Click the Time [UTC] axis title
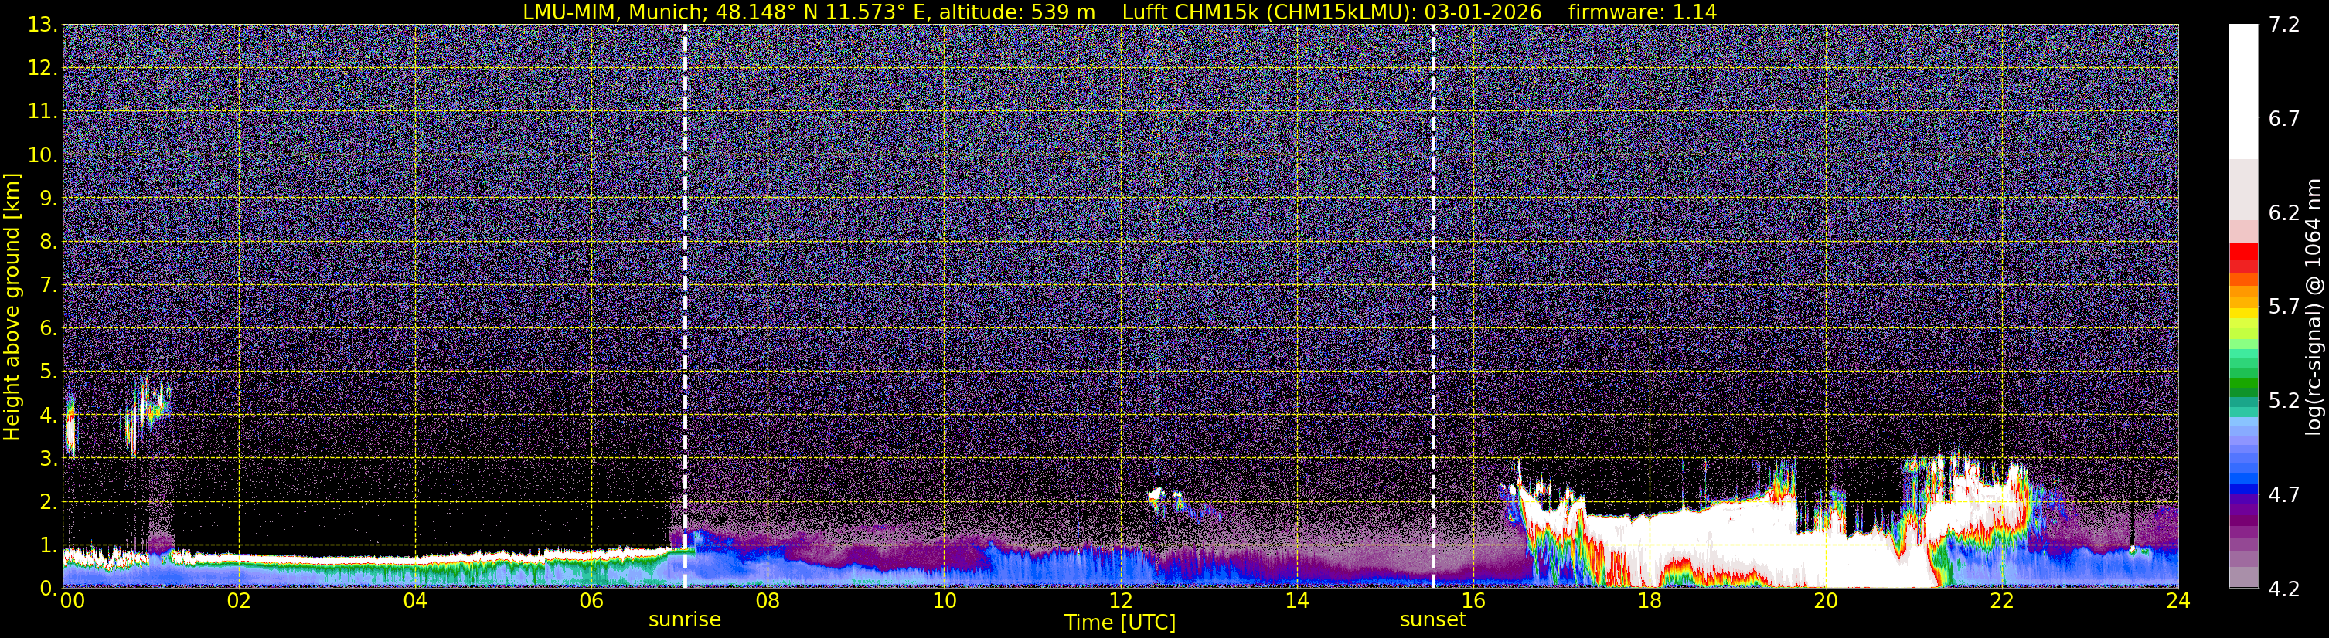Viewport: 2329px width, 638px height. pyautogui.click(x=1120, y=623)
